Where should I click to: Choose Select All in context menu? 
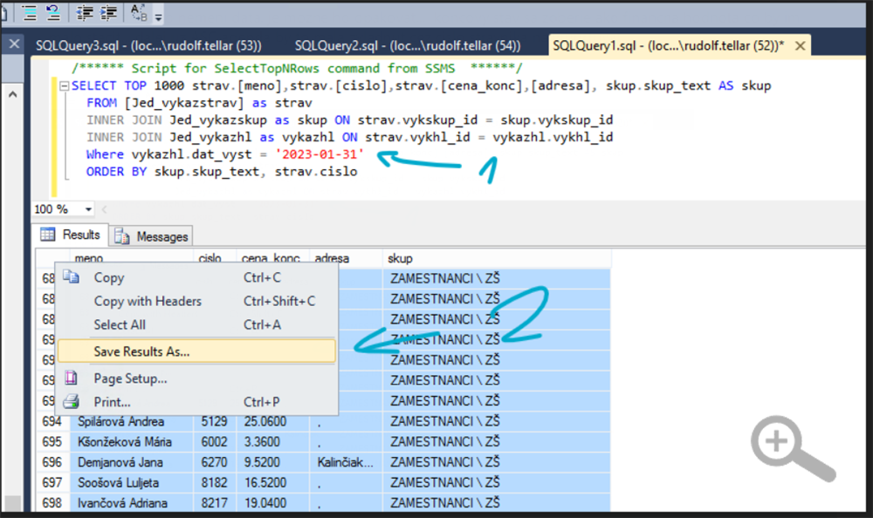197,324
